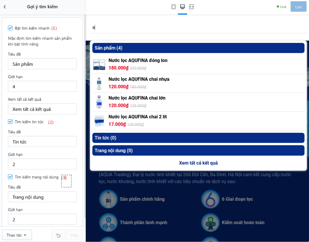
Task: Click the Kiểm soát hoàn toàn label
Action: [243, 223]
